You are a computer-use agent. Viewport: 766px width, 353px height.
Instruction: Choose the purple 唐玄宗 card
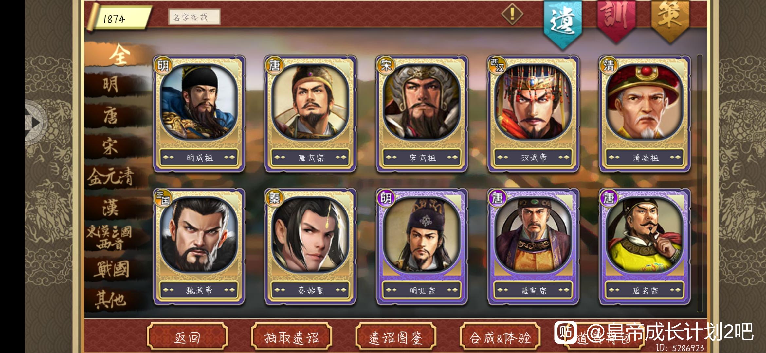645,246
